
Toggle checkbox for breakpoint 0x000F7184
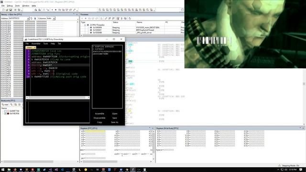[6, 111]
